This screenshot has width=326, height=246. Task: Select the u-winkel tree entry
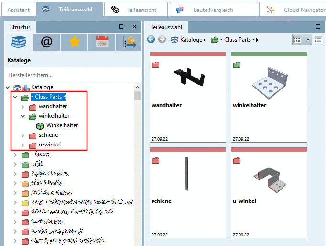(50, 145)
